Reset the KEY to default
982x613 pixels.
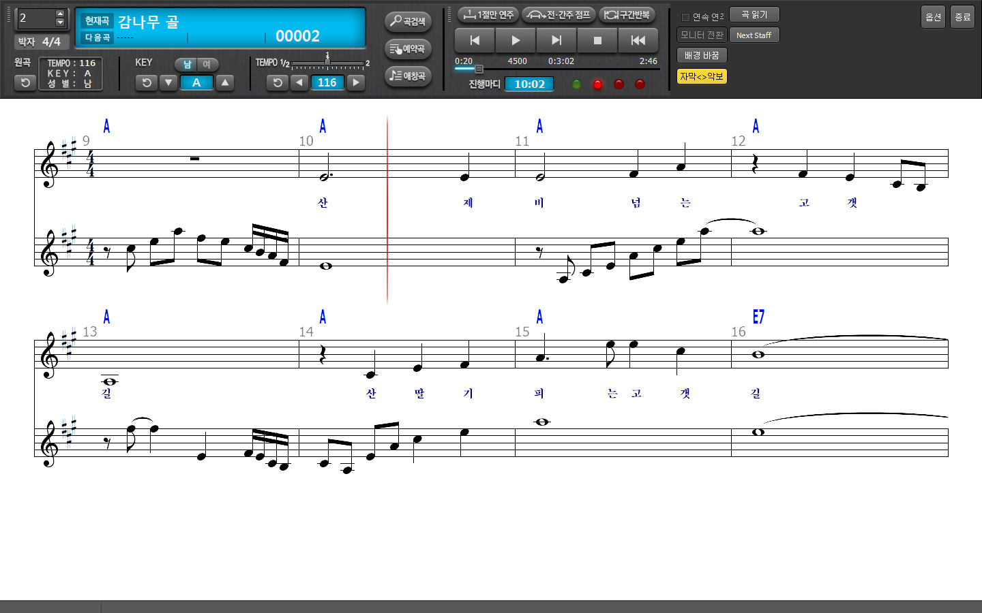click(x=146, y=82)
